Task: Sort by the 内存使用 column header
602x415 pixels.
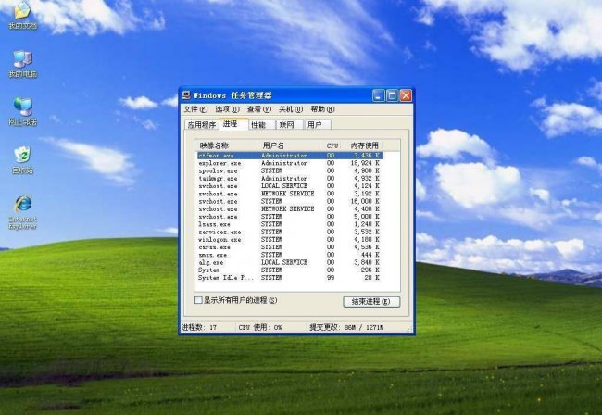Action: [x=362, y=145]
